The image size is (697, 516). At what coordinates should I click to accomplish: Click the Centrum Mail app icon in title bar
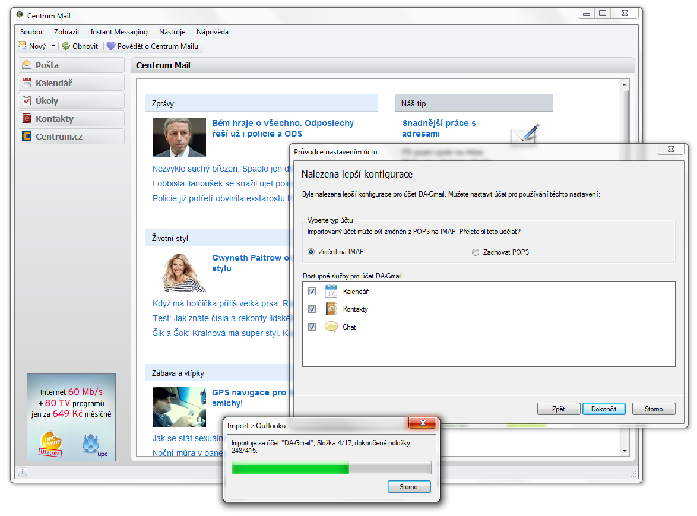(20, 15)
